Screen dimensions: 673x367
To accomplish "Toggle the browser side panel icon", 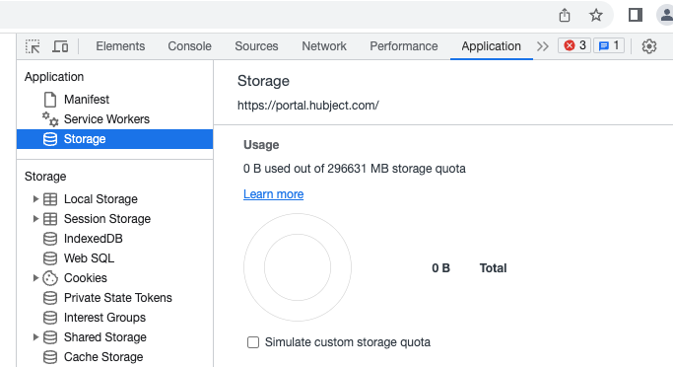I will coord(636,15).
